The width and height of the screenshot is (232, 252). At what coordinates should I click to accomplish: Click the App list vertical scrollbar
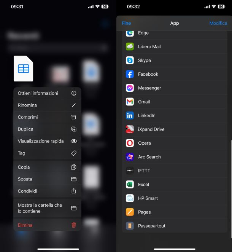[x=231, y=189]
